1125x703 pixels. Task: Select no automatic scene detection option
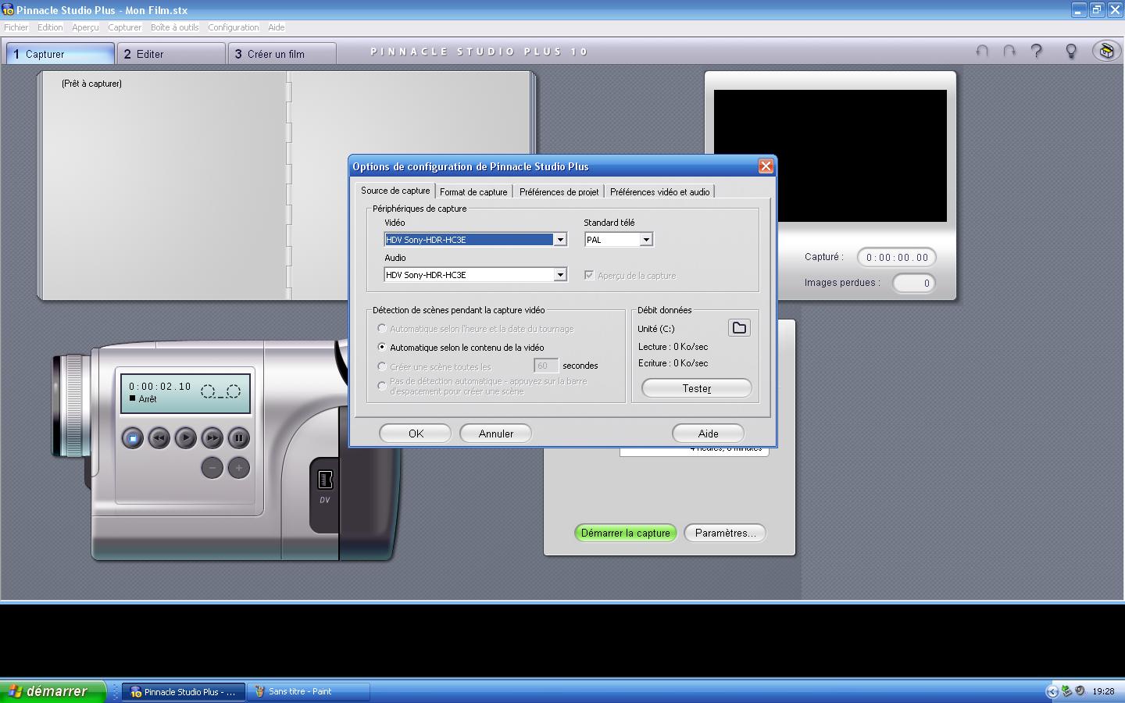tap(382, 386)
